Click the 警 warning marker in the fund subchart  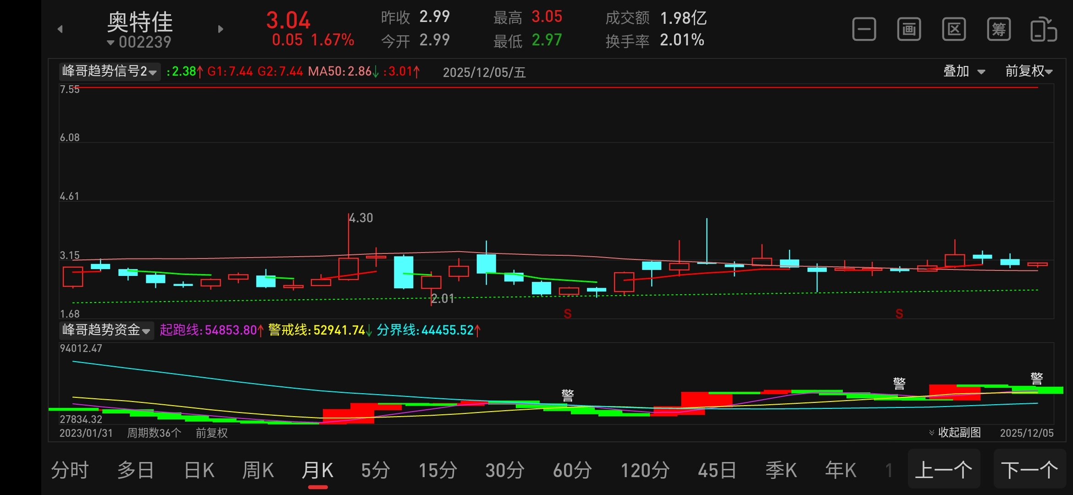click(568, 395)
